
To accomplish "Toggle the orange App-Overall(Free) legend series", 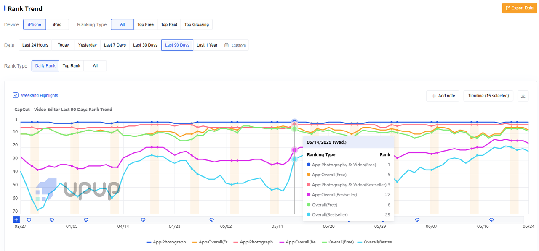I will coord(212,242).
